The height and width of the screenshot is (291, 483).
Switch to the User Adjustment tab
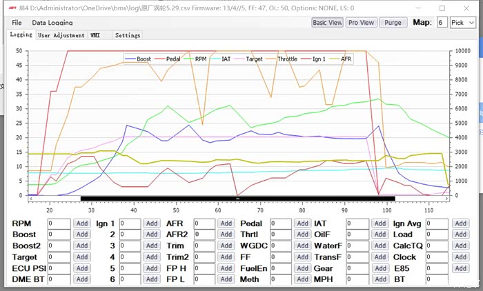coord(61,35)
